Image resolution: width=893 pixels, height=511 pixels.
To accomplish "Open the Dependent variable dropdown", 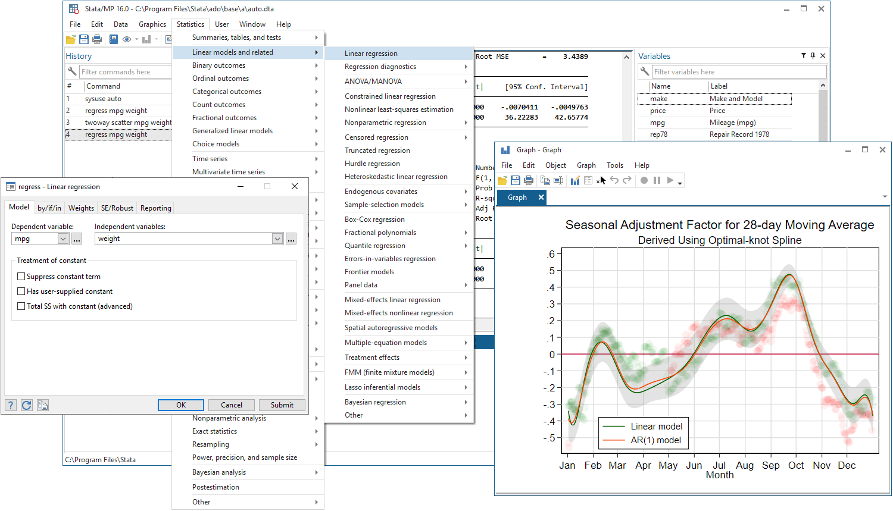I will pyautogui.click(x=64, y=238).
